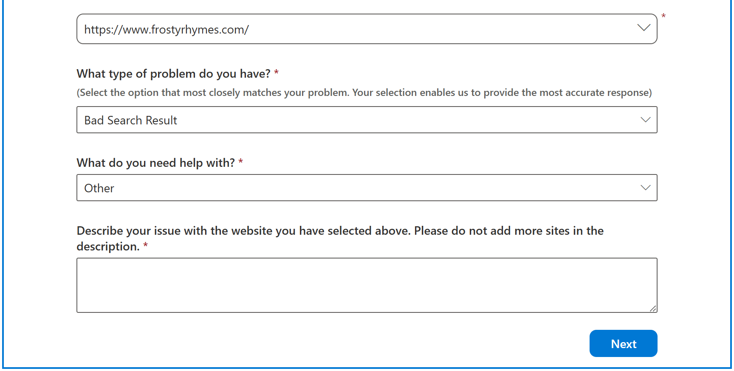734x371 pixels.
Task: Click the 'What do you need help with?' label
Action: click(155, 163)
